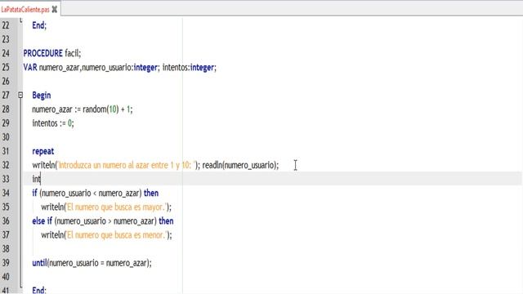Click the 'repeat' keyword

pyautogui.click(x=43, y=151)
